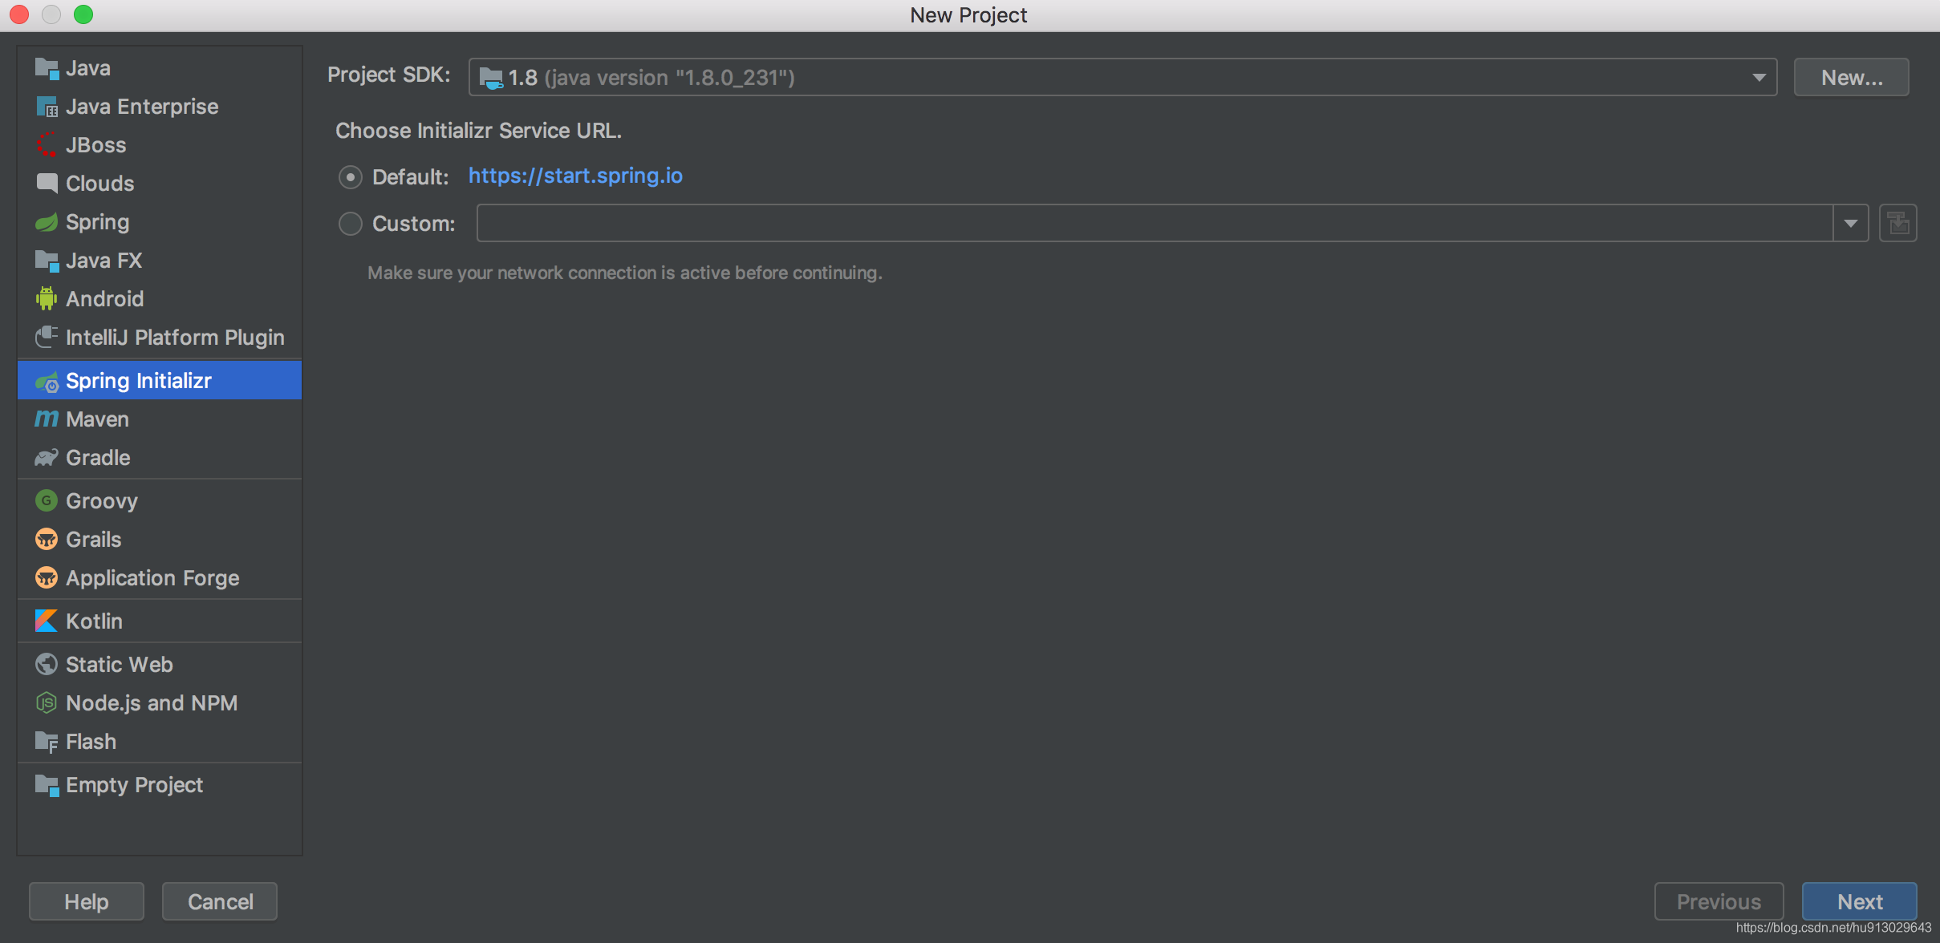Click the green macOS zoom window button

click(x=83, y=14)
